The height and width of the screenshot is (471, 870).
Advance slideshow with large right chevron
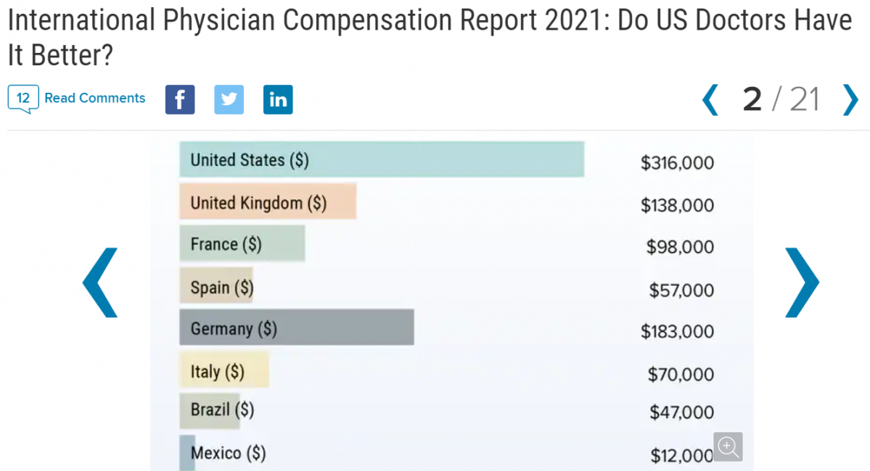tap(802, 283)
